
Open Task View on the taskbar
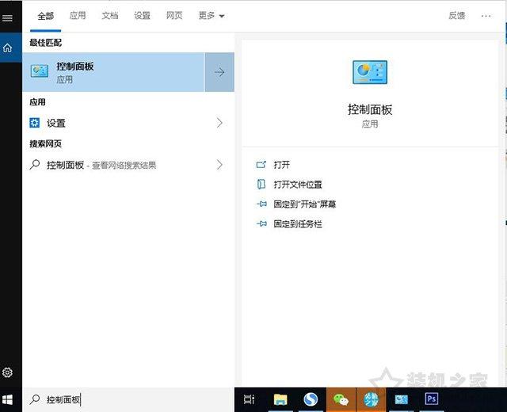pos(249,399)
